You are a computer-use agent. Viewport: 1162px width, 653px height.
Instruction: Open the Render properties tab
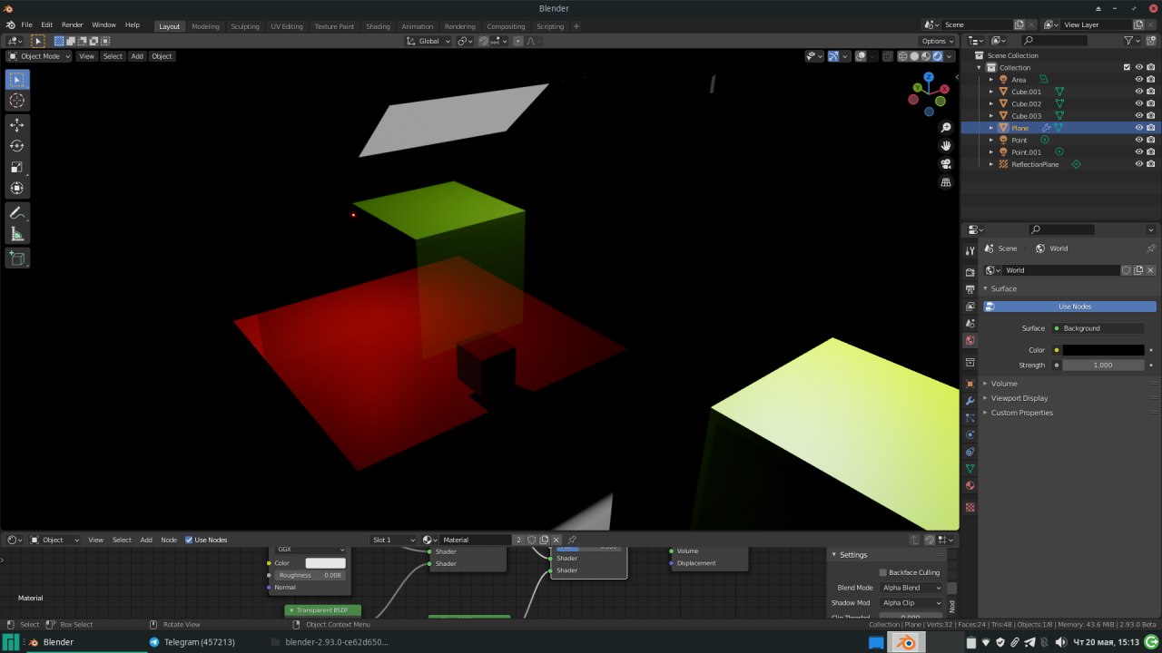(970, 272)
